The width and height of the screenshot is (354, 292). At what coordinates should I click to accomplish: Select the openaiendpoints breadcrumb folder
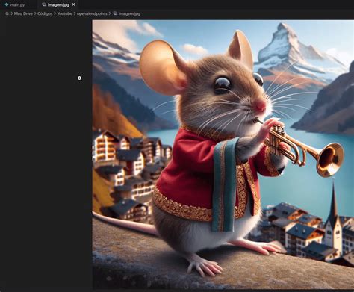click(92, 13)
